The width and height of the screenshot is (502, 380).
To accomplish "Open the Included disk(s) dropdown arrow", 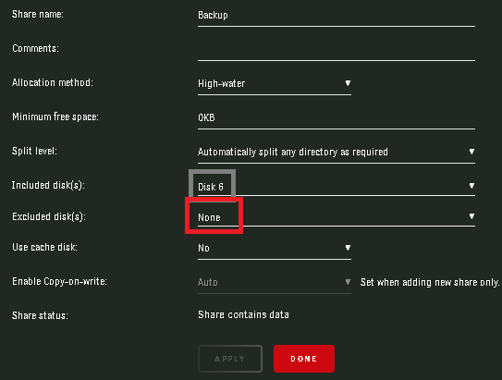I will coord(471,186).
